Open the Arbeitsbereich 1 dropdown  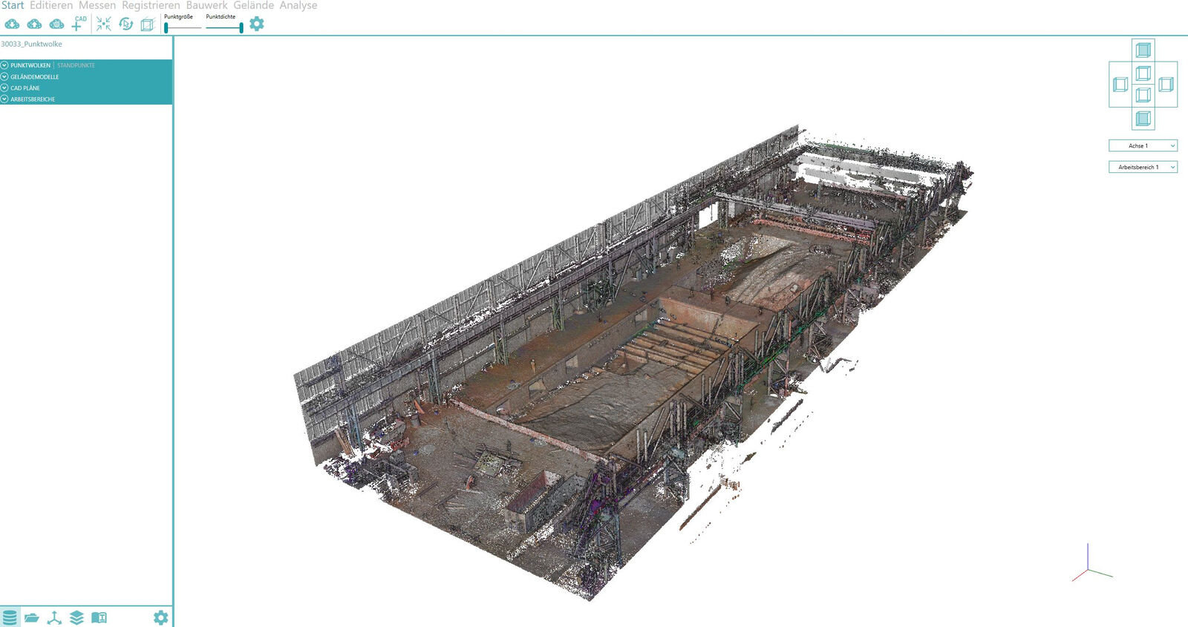click(x=1143, y=167)
